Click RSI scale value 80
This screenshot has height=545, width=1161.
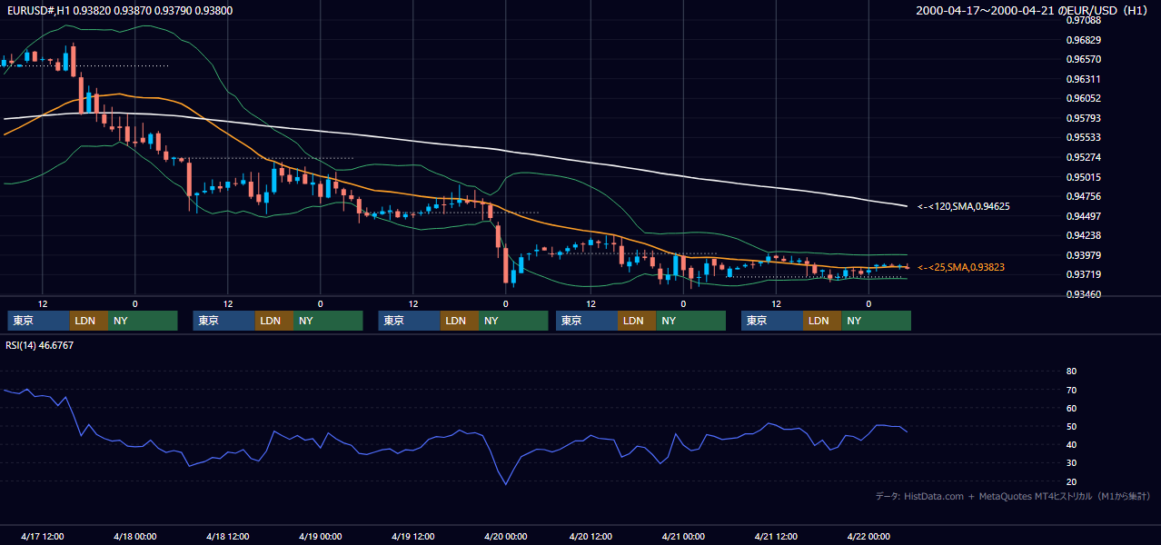click(1071, 372)
